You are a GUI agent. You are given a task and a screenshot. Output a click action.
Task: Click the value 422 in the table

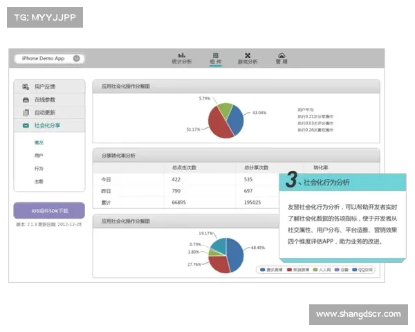point(176,180)
